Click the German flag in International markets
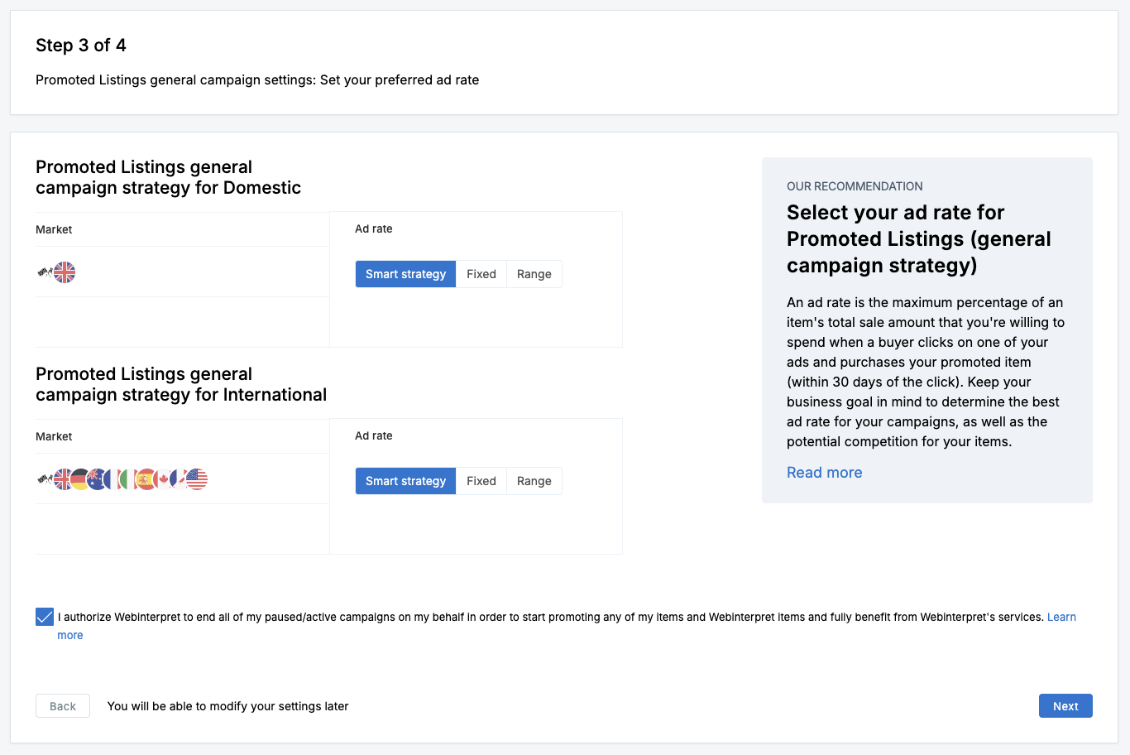1130x755 pixels. coord(80,479)
